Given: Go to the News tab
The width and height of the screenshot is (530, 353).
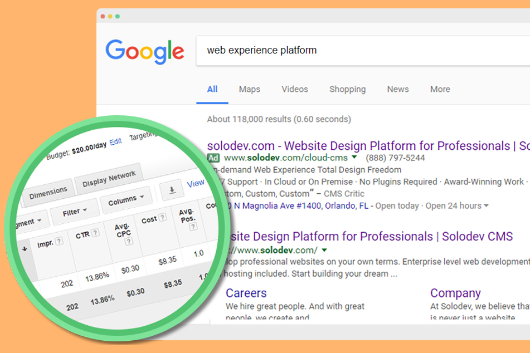Looking at the screenshot, I should point(398,89).
